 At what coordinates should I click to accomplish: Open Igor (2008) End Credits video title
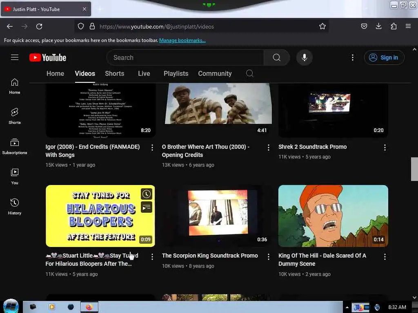[93, 151]
